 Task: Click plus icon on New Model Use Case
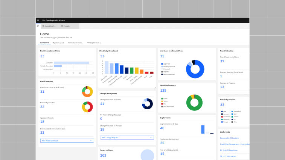(x=91, y=140)
